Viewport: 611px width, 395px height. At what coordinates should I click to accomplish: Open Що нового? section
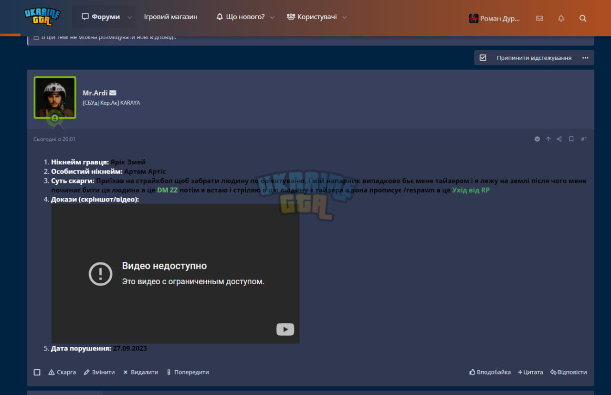point(240,17)
